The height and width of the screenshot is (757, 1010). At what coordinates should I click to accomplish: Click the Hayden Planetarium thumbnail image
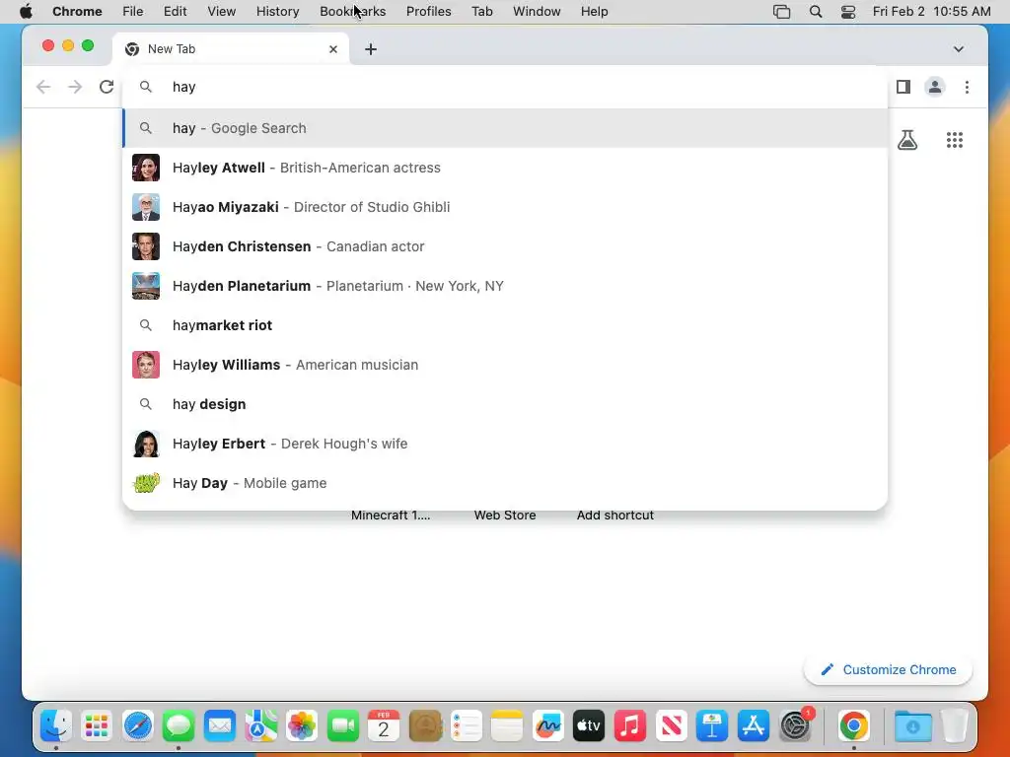point(146,286)
